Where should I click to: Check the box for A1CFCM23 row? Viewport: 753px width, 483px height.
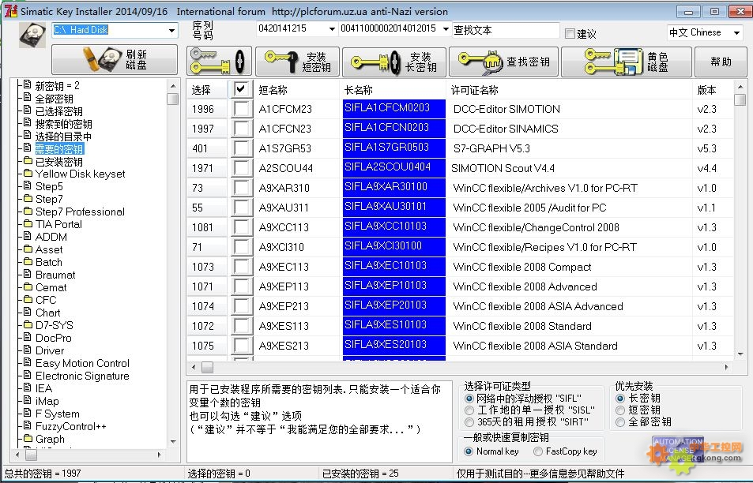pyautogui.click(x=241, y=109)
